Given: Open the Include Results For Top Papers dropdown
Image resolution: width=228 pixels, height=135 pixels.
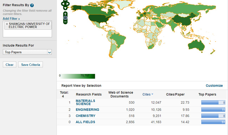Looking at the screenshot, I should pos(27,52).
